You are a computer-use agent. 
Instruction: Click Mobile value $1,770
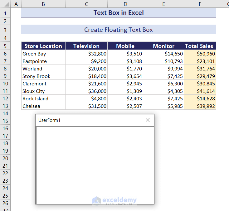pyautogui.click(x=125, y=69)
